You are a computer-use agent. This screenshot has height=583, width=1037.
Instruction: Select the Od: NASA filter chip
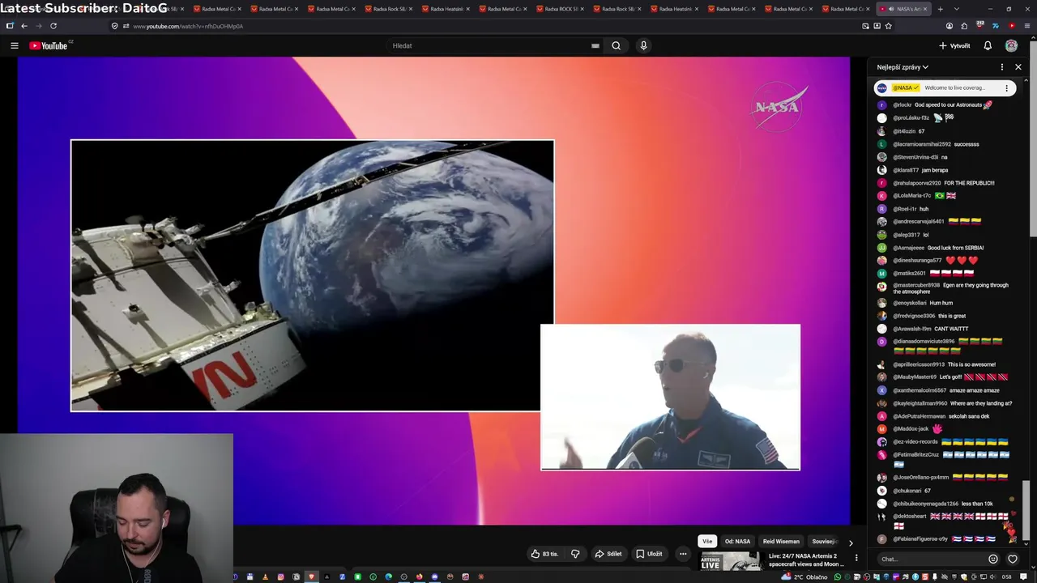[737, 541]
